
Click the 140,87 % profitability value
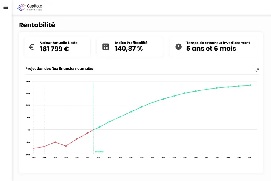pos(129,49)
